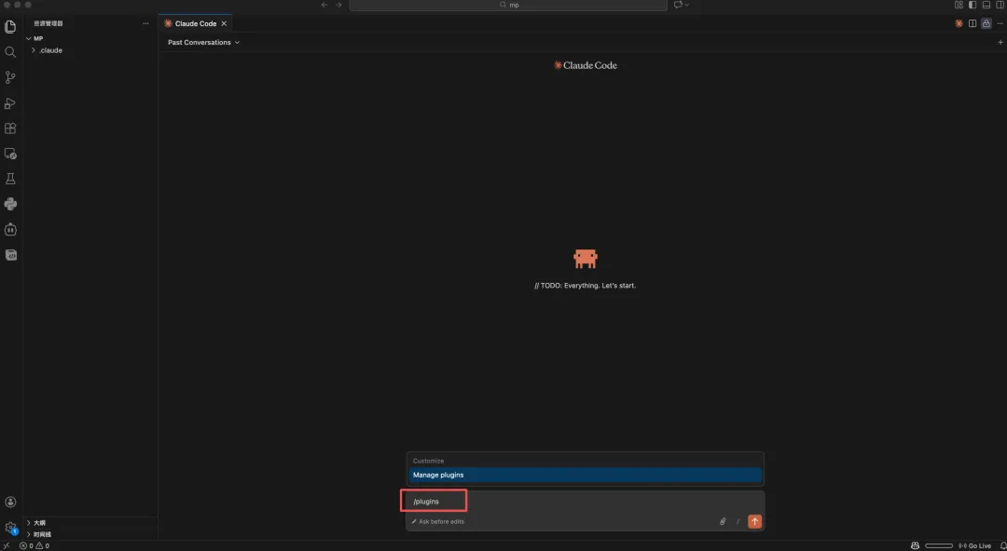Open the Manage settings gear
Image resolution: width=1007 pixels, height=551 pixels.
(10, 528)
